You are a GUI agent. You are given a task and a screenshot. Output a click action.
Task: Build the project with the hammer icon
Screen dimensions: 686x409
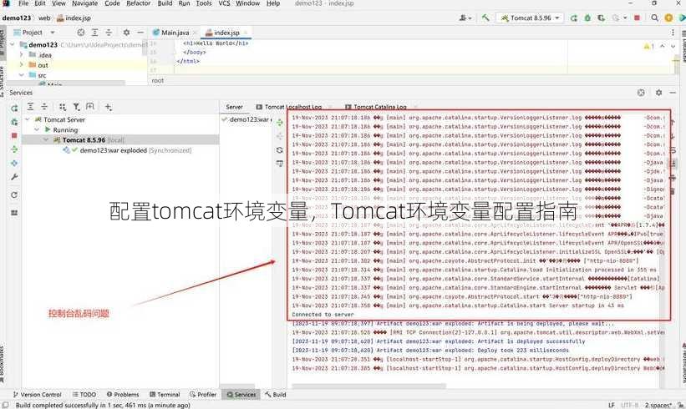485,18
